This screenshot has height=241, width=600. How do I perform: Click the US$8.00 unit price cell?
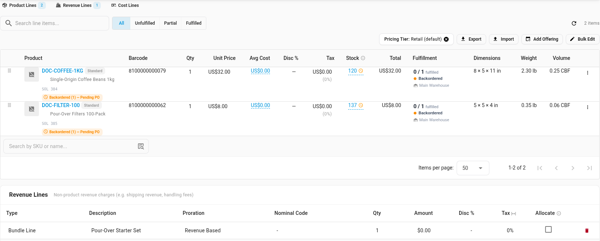(218, 106)
